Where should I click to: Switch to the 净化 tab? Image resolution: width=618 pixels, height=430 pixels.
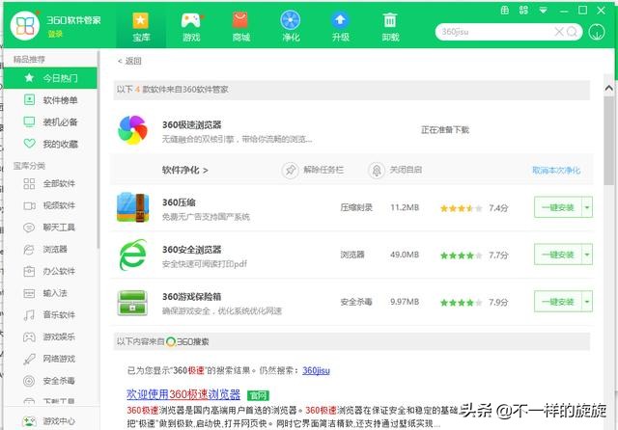(x=291, y=27)
